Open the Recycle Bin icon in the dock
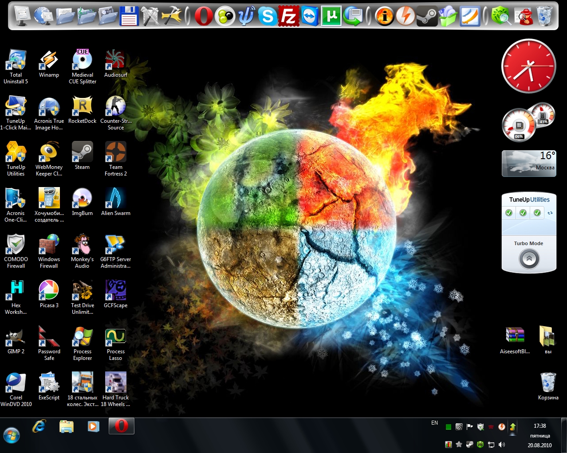The height and width of the screenshot is (453, 567). pyautogui.click(x=545, y=16)
